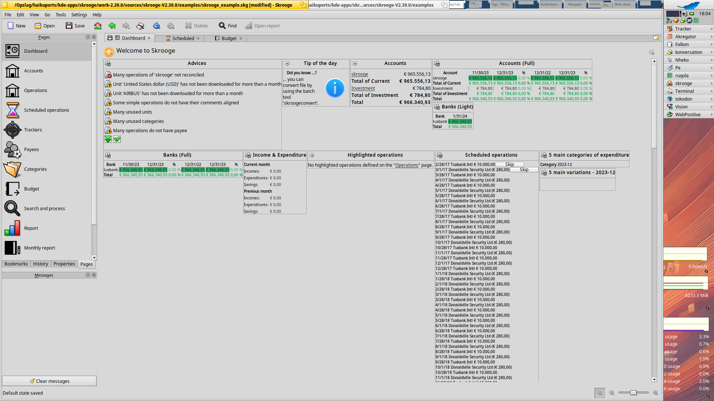The height and width of the screenshot is (401, 714).
Task: Open Banks (Light) widget settings gear
Action: [x=437, y=107]
